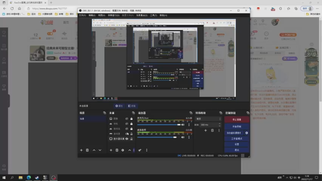Add a transition with the Transitions plus icon
Image resolution: width=322 pixels, height=181 pixels.
click(206, 130)
